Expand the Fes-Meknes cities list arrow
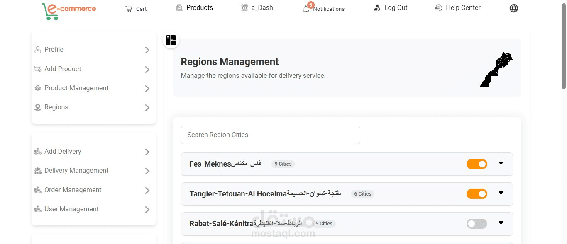567x244 pixels. coord(501,163)
